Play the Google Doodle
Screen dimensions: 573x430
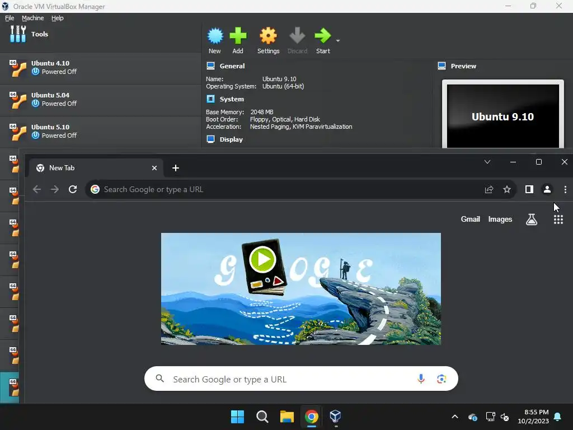pos(262,259)
